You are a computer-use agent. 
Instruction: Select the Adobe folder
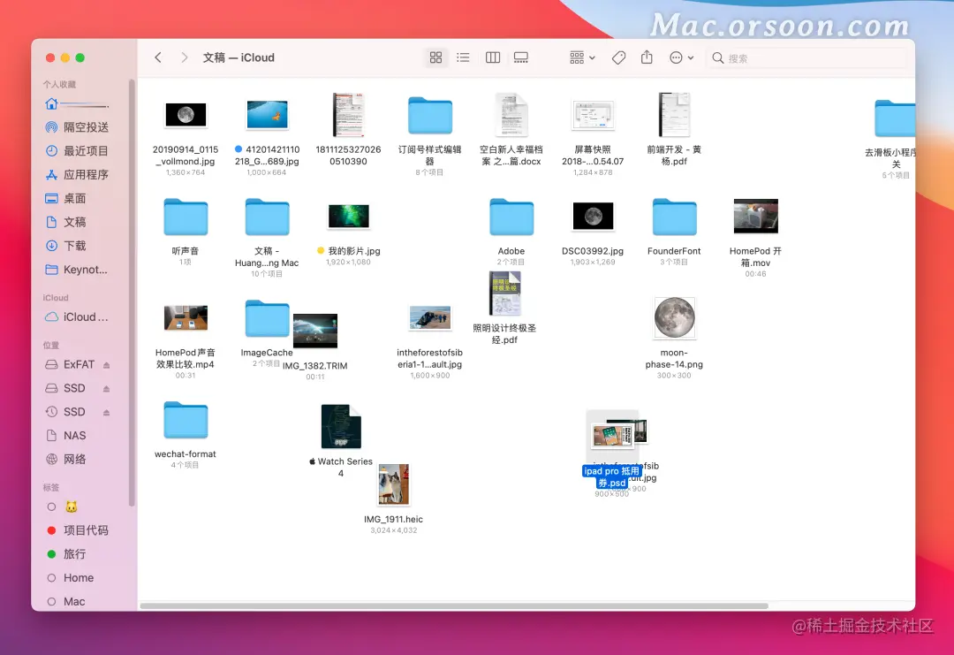click(x=511, y=217)
